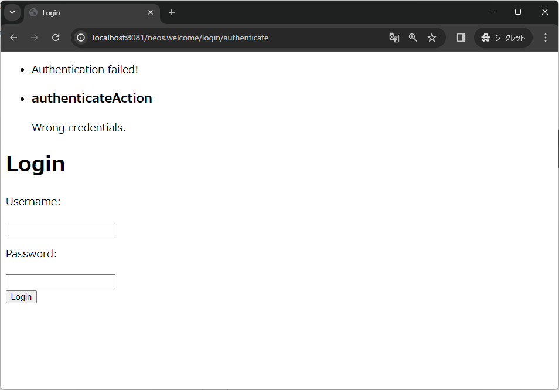Click the address bar URL
Viewport: 559px width, 390px height.
180,38
